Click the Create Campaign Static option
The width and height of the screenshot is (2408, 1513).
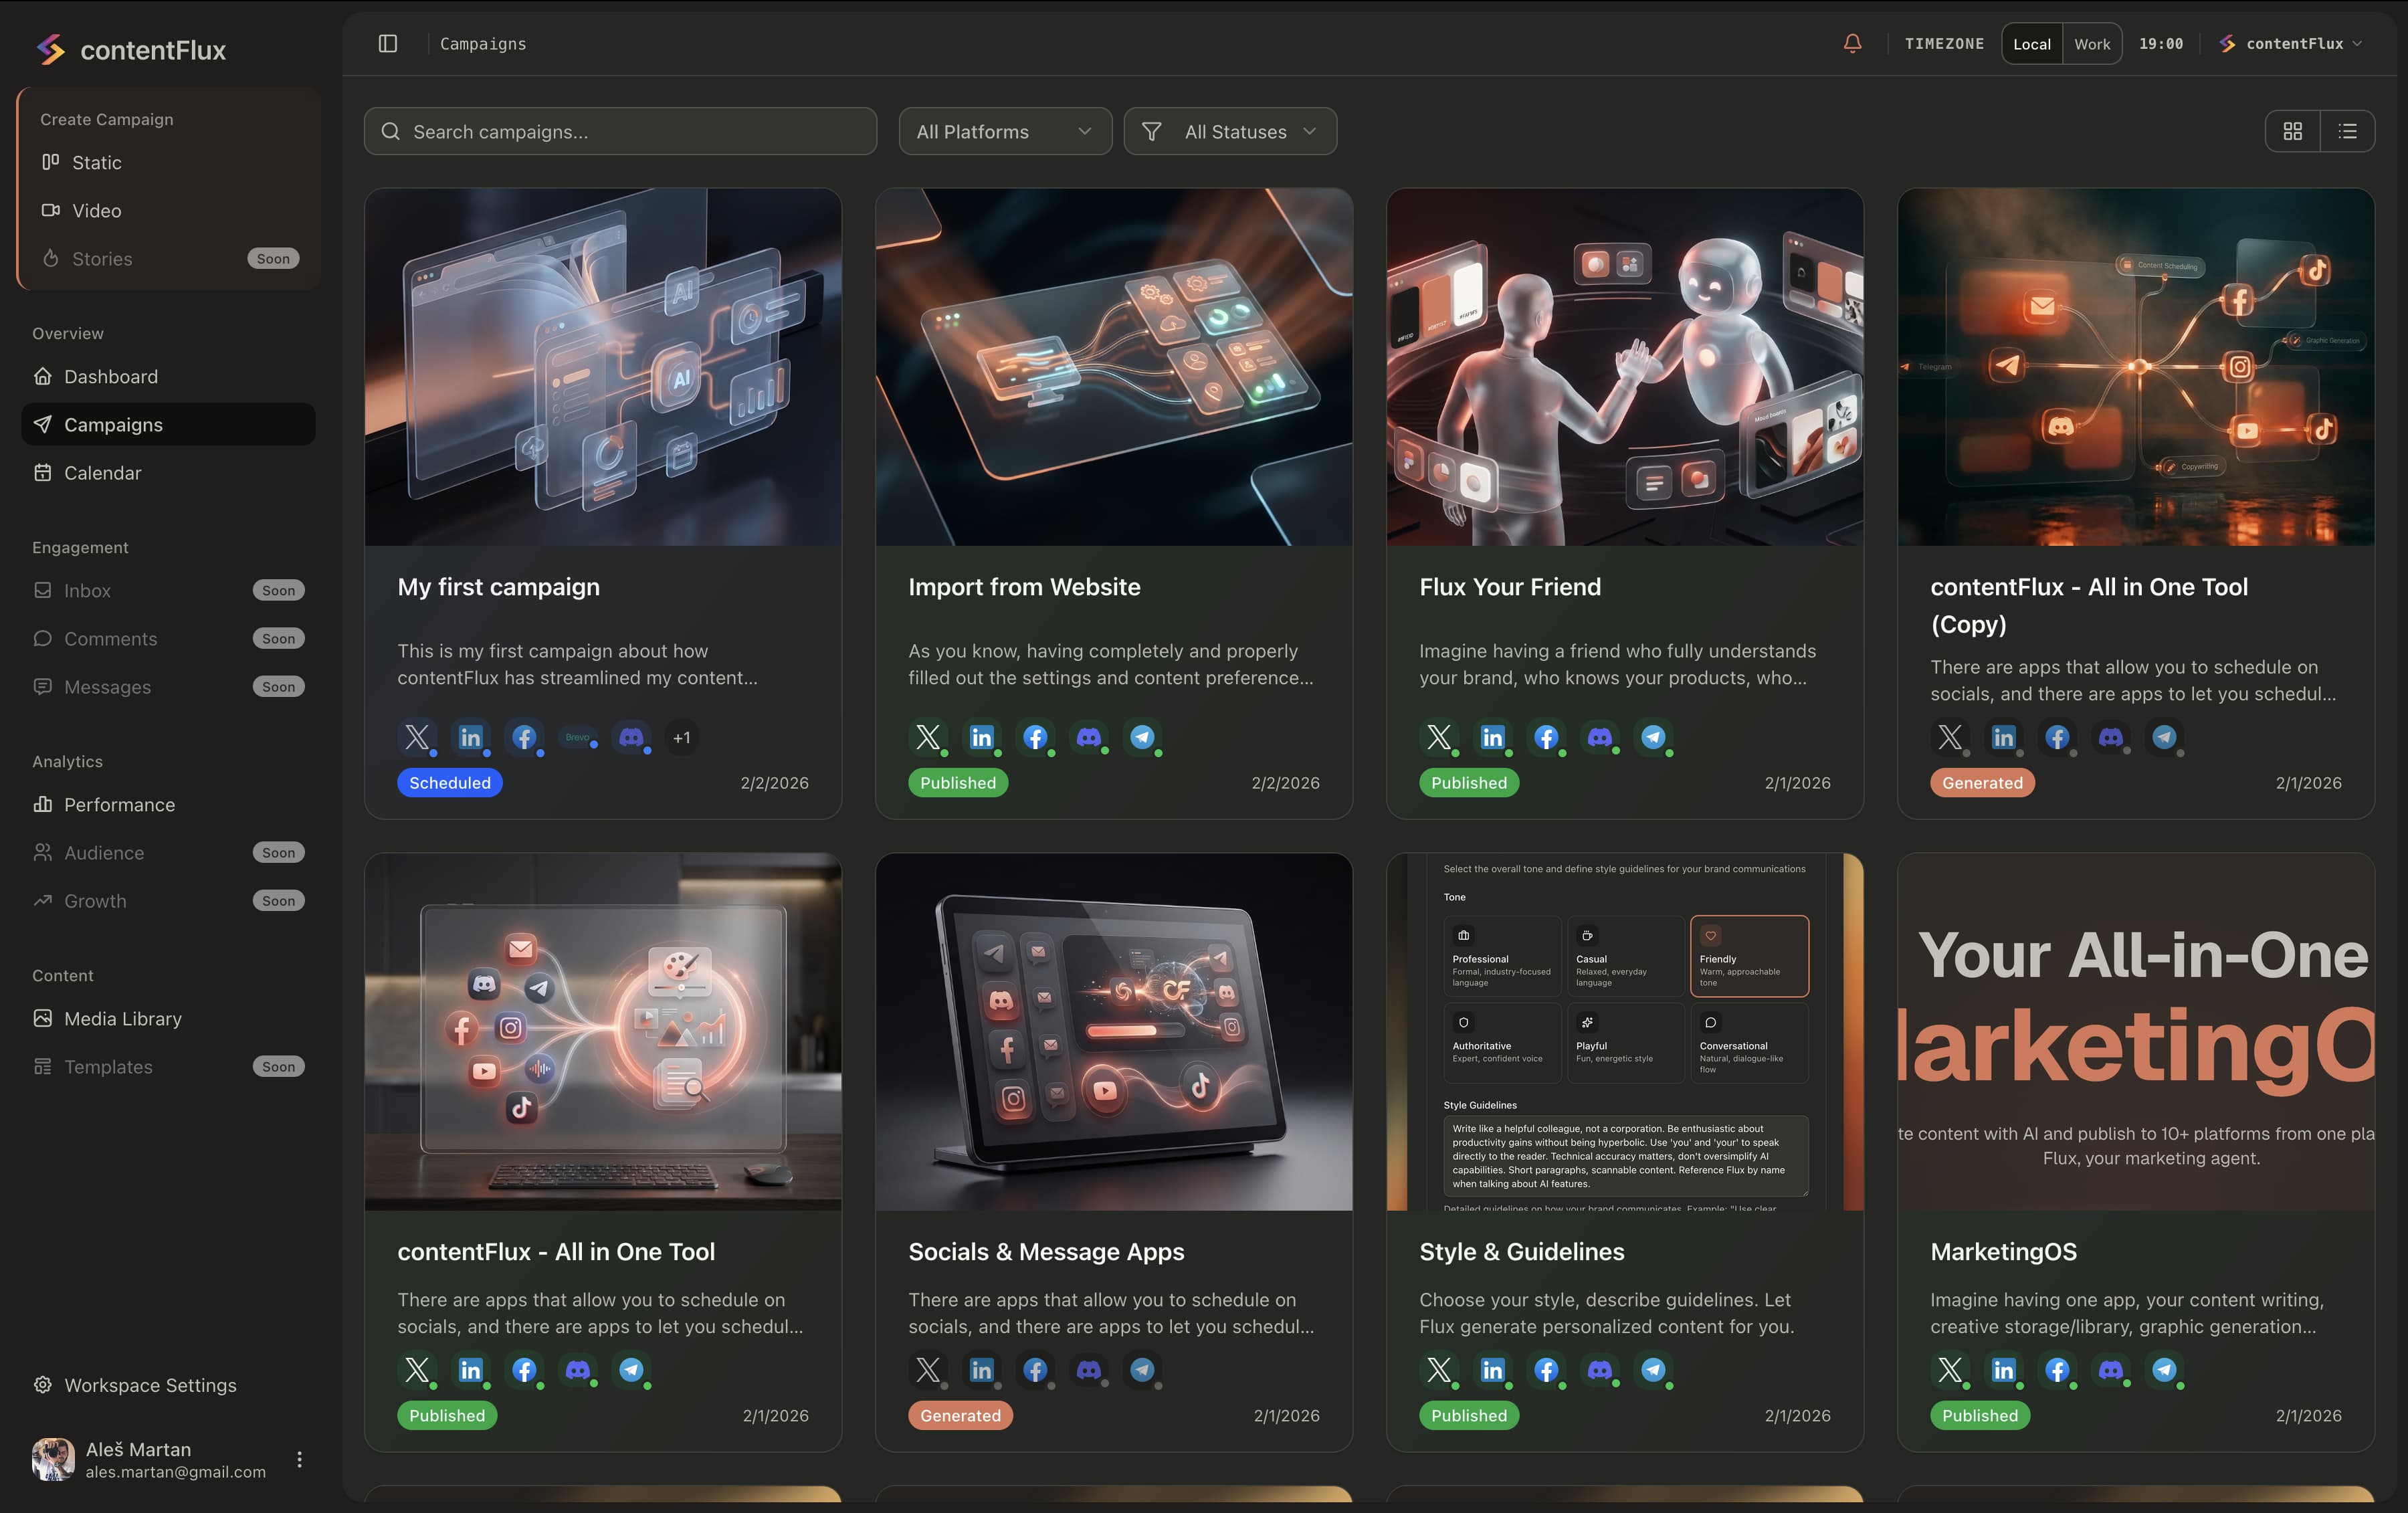point(96,162)
